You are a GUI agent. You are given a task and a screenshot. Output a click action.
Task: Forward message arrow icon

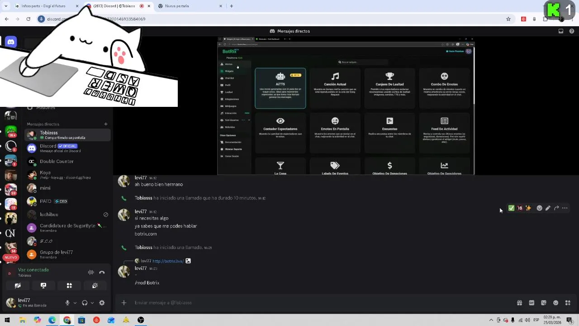pos(556,208)
